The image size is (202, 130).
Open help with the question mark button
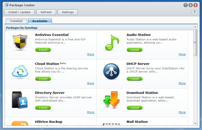pyautogui.click(x=194, y=12)
